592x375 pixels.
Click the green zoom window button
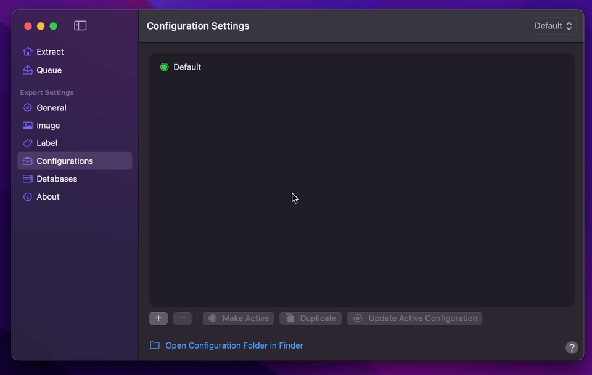click(x=54, y=26)
